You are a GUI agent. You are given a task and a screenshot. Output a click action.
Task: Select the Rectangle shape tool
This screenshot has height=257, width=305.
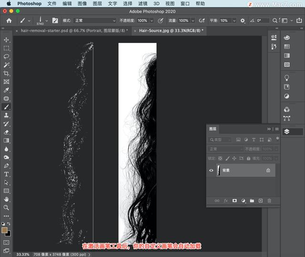coord(6,191)
